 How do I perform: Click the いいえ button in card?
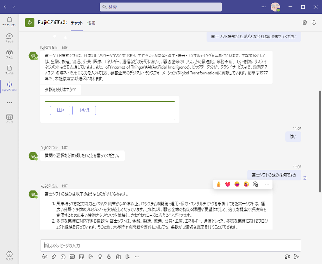[x=84, y=110]
